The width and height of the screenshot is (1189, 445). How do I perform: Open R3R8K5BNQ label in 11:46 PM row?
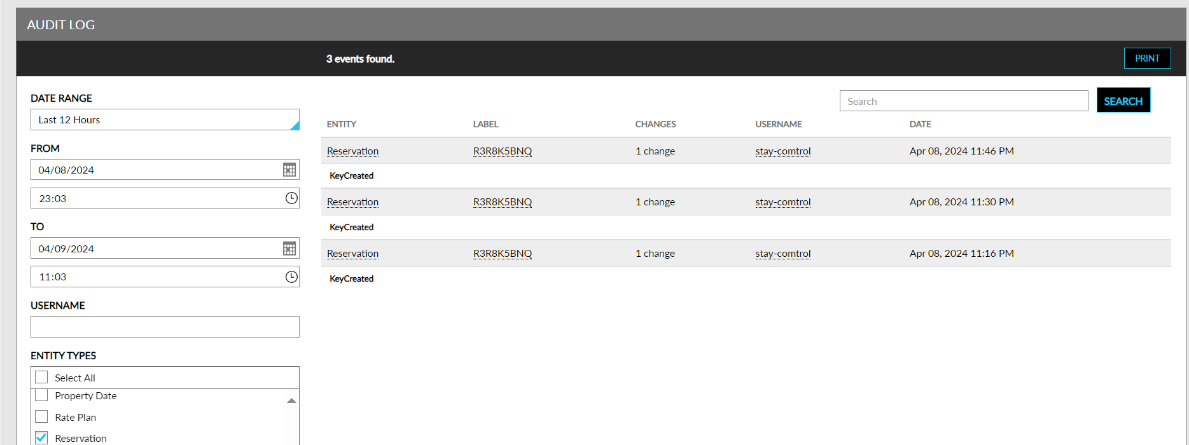click(503, 151)
